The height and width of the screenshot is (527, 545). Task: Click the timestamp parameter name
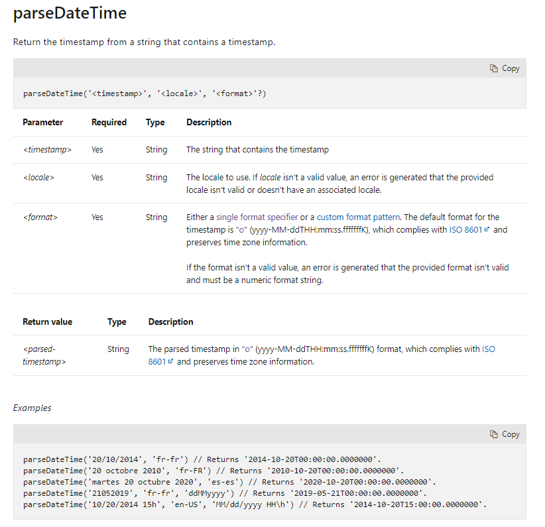click(x=46, y=150)
